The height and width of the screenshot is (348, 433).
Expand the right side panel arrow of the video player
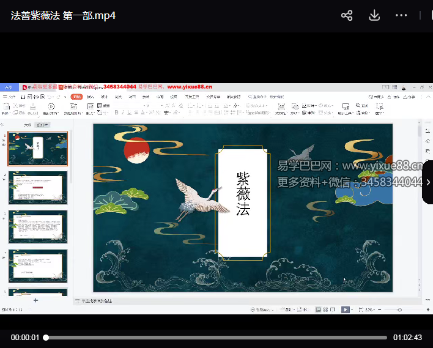coord(427,182)
